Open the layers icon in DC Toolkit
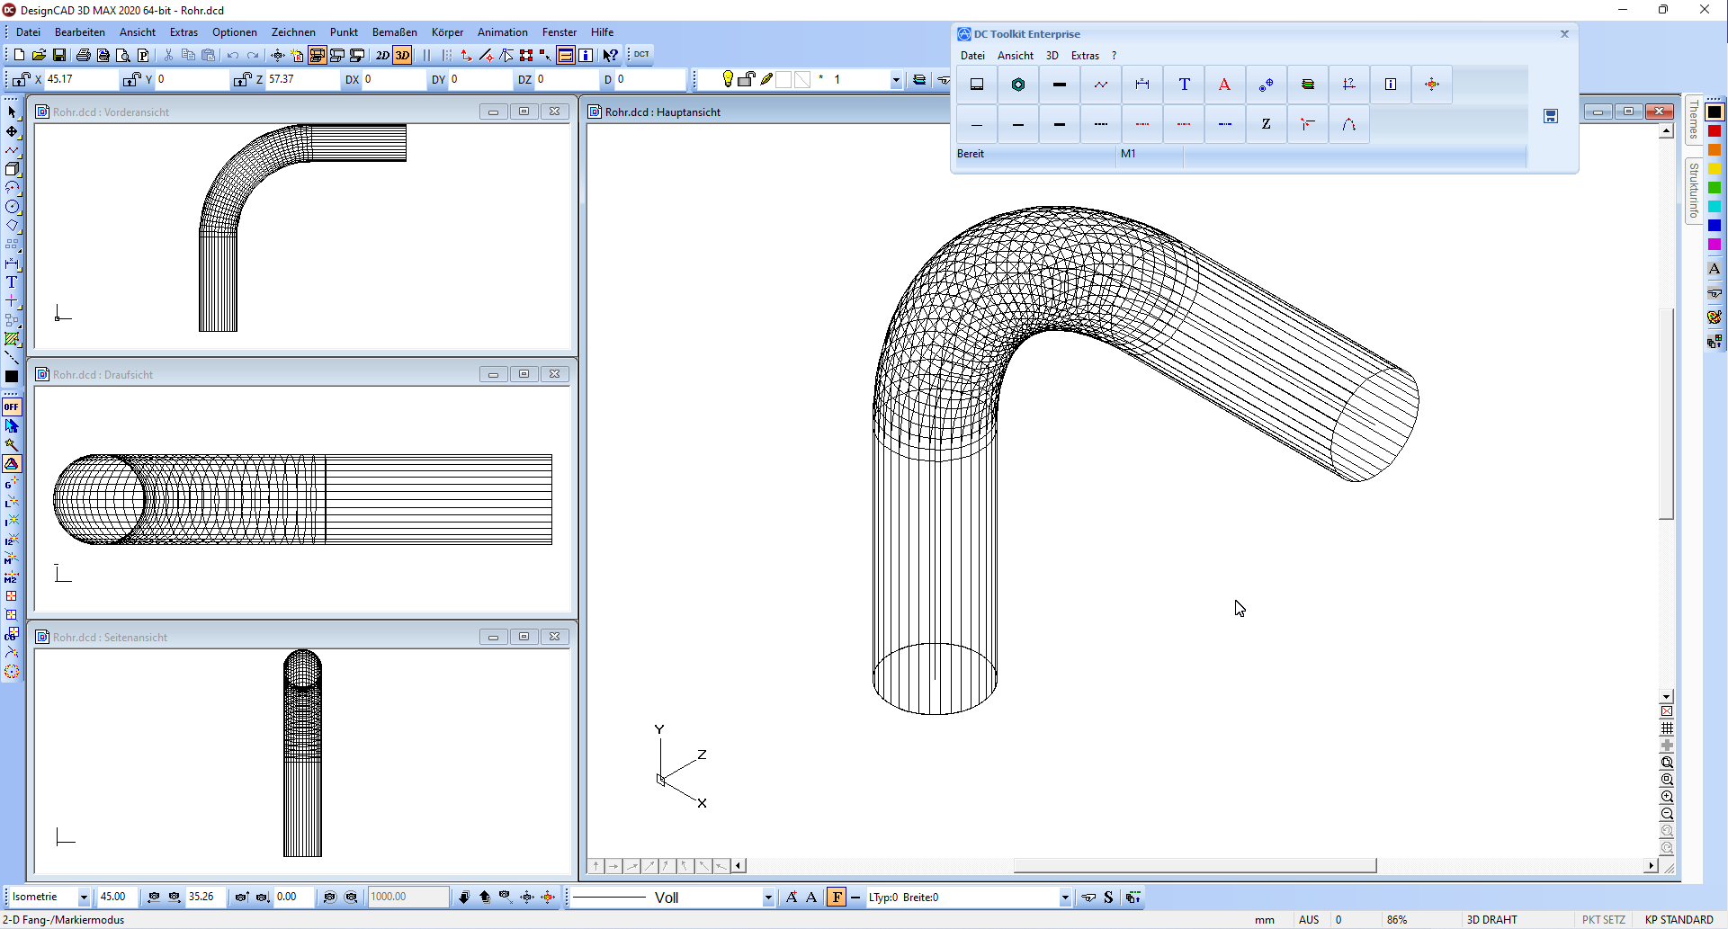 1308,85
